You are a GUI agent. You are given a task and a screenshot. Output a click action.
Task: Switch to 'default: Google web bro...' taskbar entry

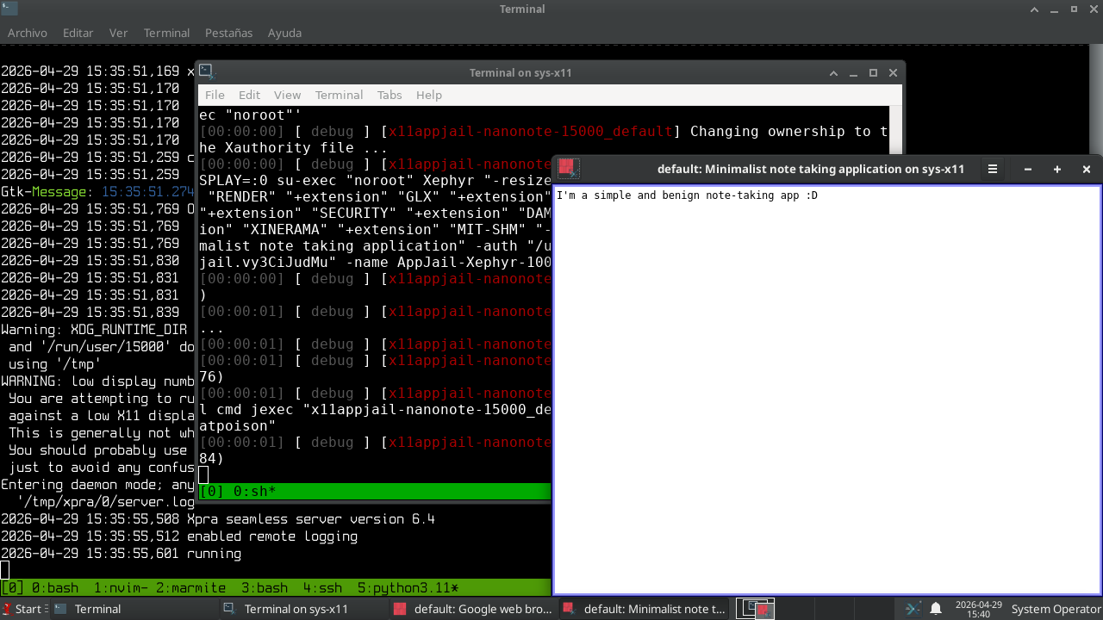coord(472,609)
